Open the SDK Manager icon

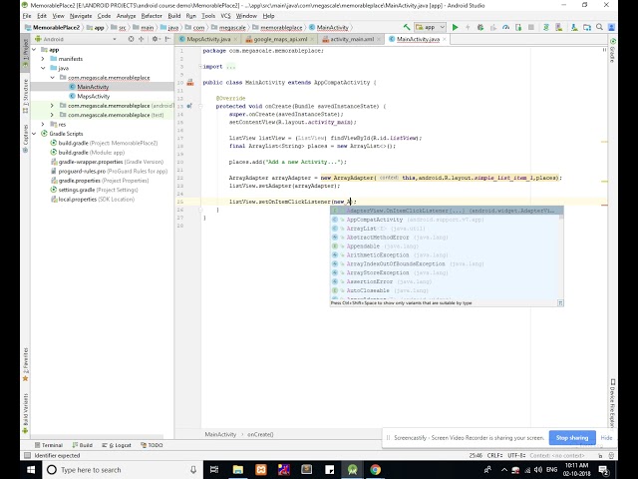[574, 27]
